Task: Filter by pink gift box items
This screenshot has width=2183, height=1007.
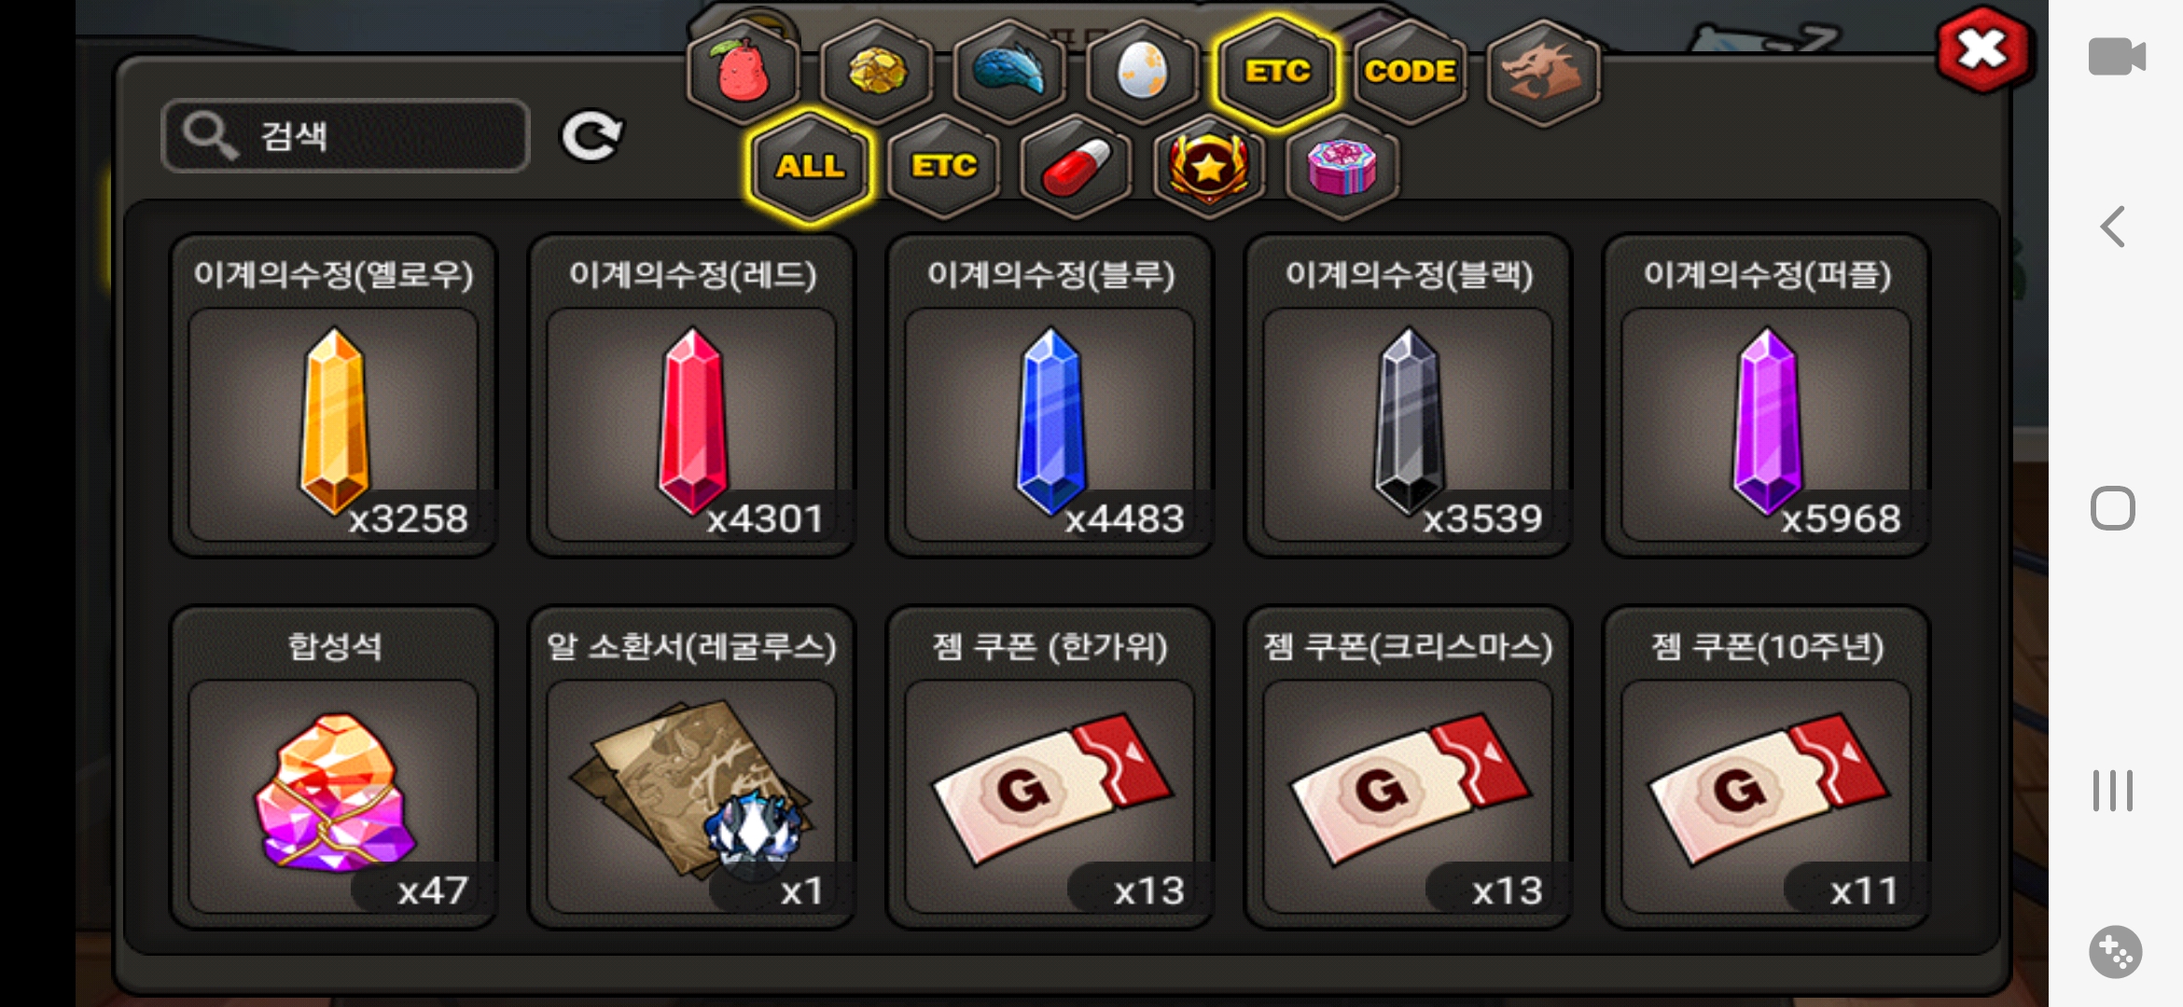Action: pos(1342,167)
